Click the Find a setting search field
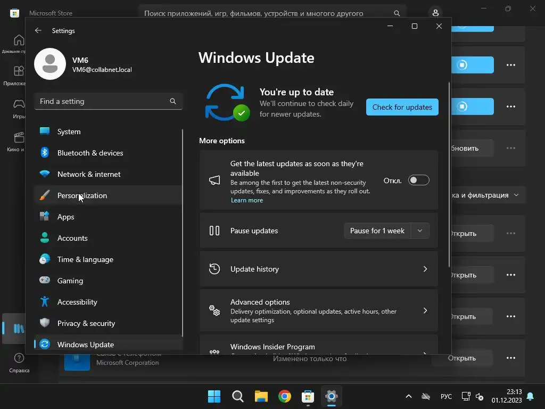This screenshot has height=409, width=545. click(108, 101)
